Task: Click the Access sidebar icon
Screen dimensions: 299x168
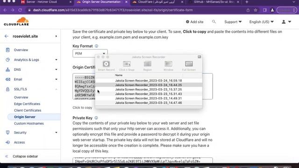Action: [7, 142]
